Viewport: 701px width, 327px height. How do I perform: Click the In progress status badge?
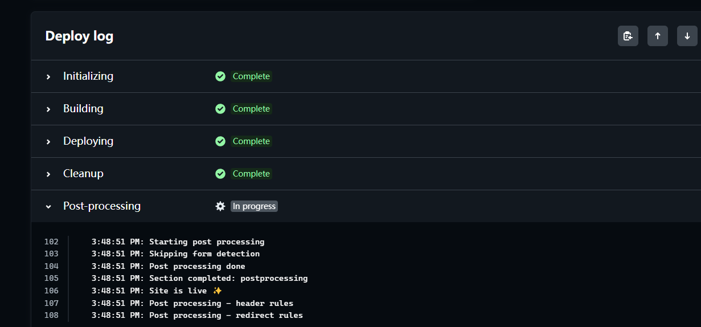254,206
